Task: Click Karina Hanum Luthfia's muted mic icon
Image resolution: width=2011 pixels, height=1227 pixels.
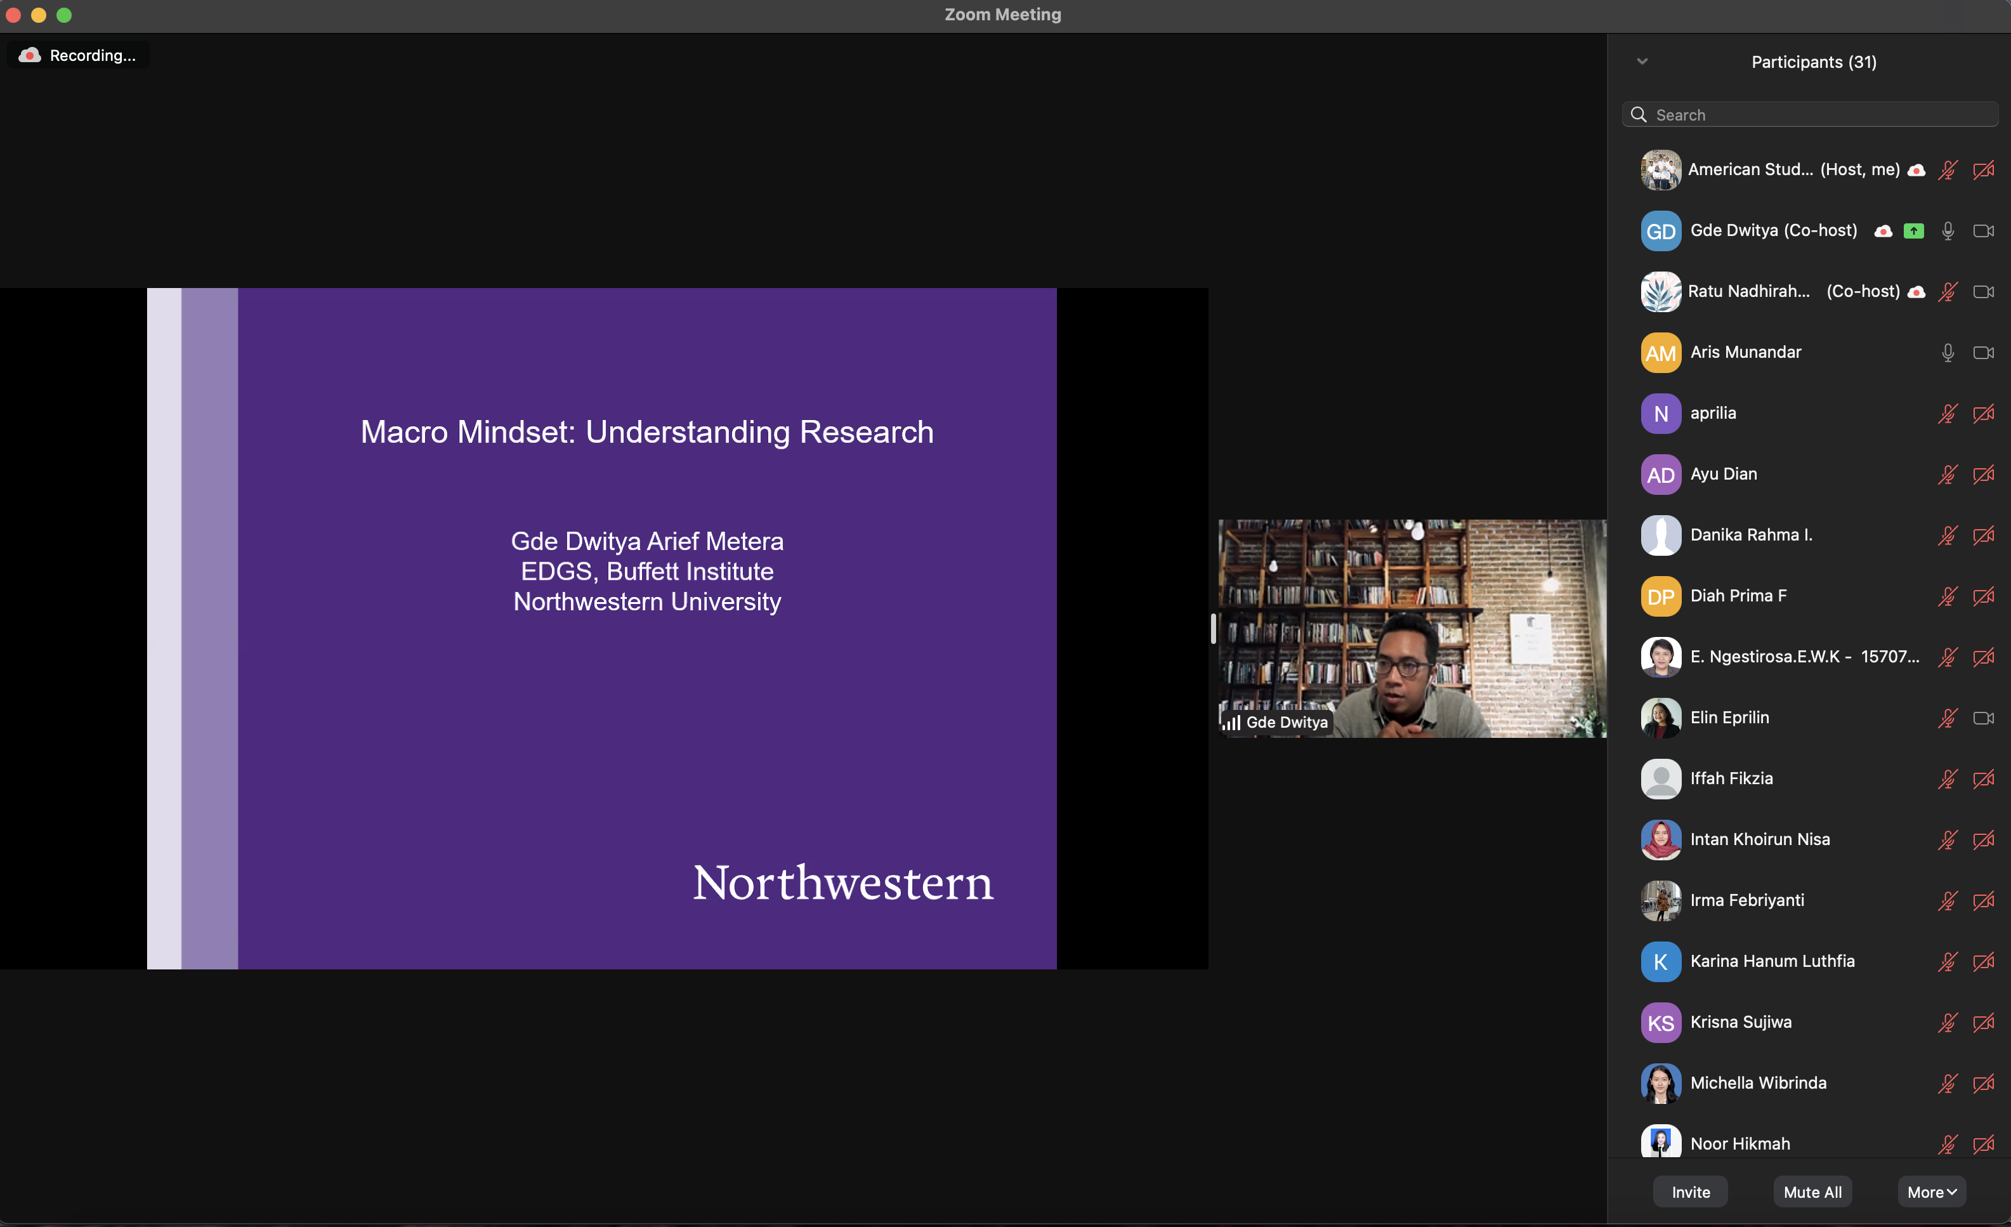Action: click(1948, 962)
